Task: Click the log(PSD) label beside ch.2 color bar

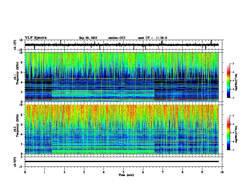Action: 236,134
